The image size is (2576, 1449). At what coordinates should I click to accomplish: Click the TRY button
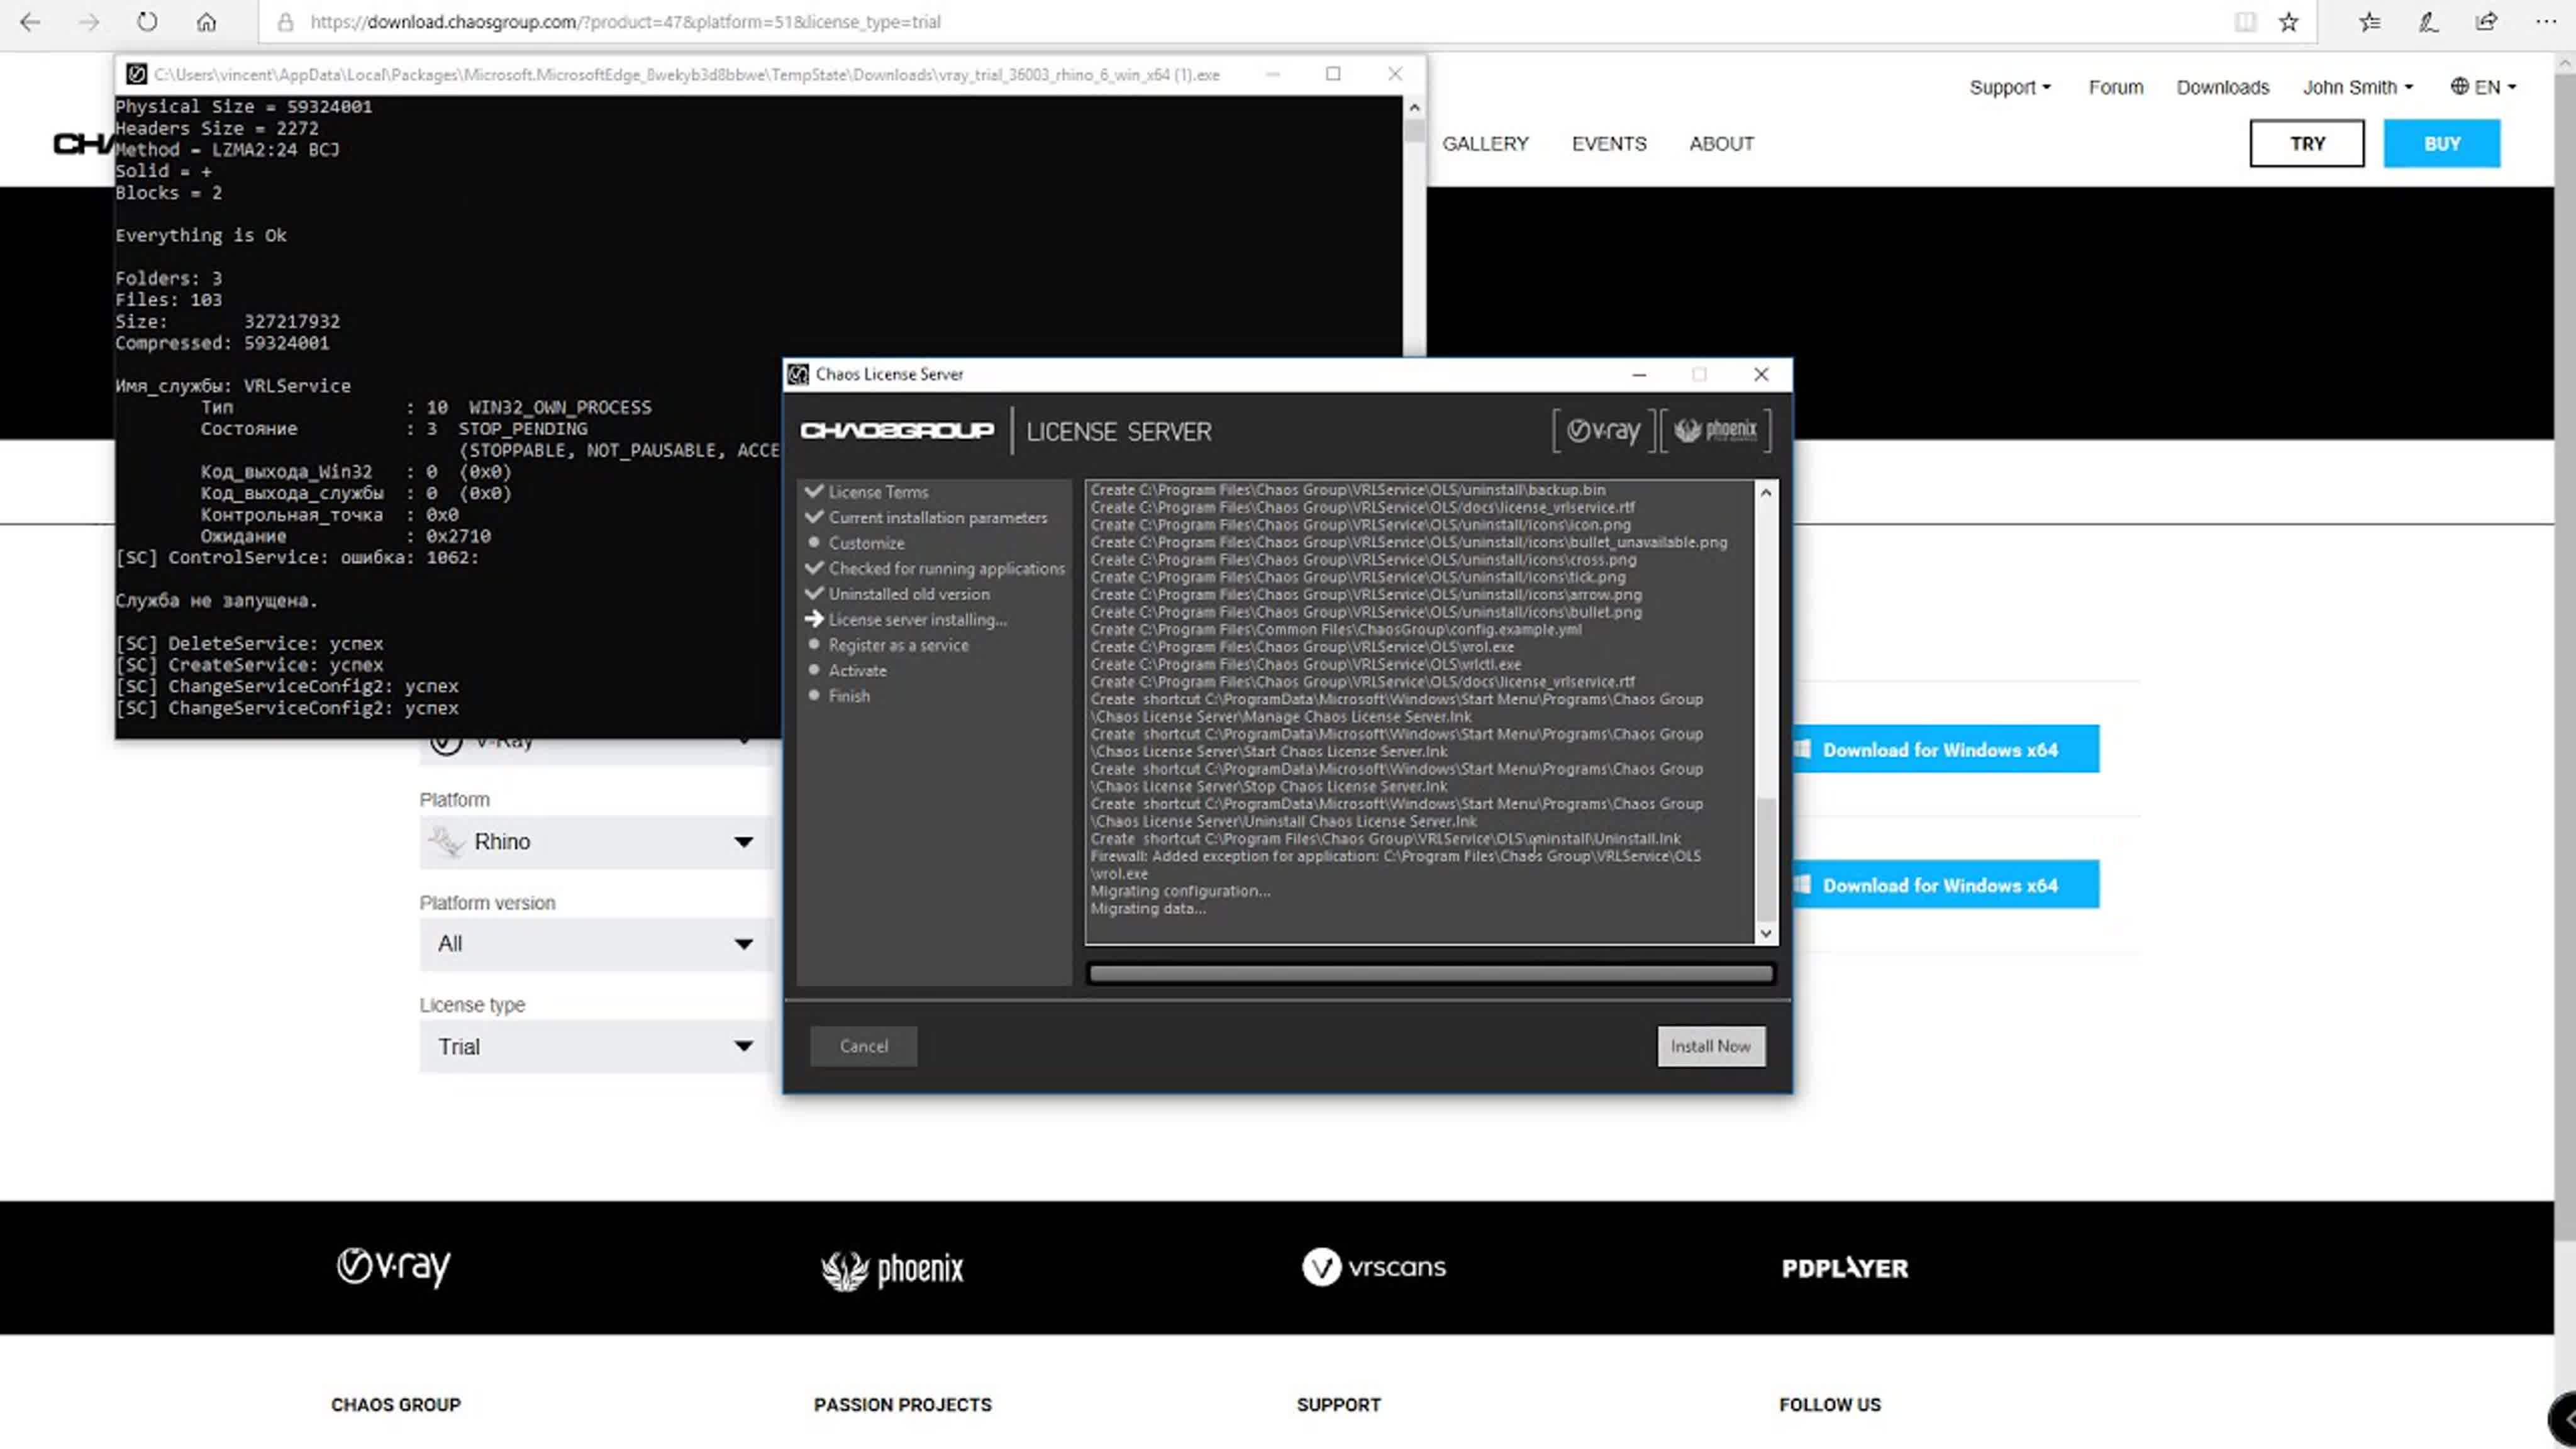coord(2307,143)
